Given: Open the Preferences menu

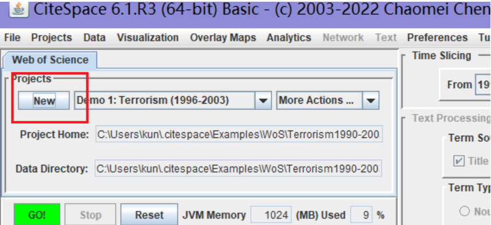Looking at the screenshot, I should [438, 38].
